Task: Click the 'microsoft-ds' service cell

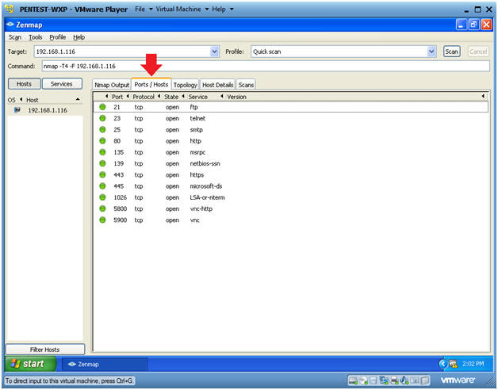Action: (x=206, y=185)
